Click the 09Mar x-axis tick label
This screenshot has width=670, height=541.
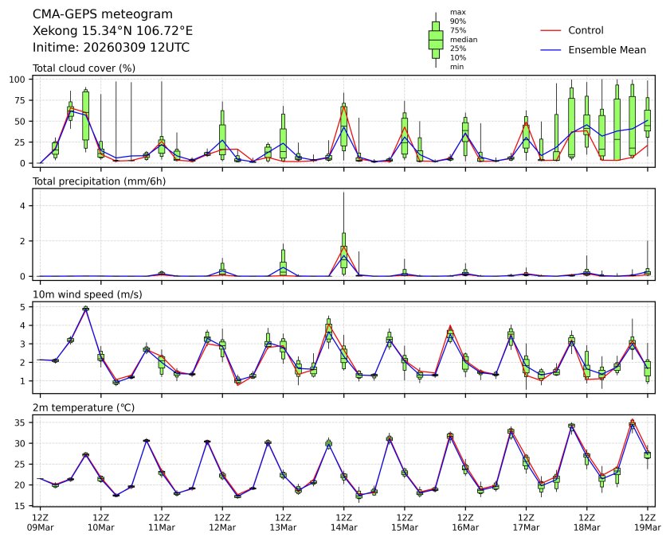[x=40, y=527]
